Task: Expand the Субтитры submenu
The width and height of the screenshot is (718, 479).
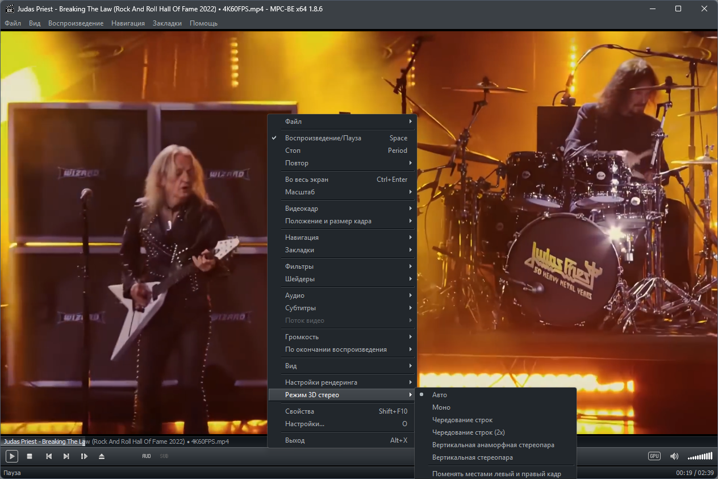Action: tap(343, 308)
